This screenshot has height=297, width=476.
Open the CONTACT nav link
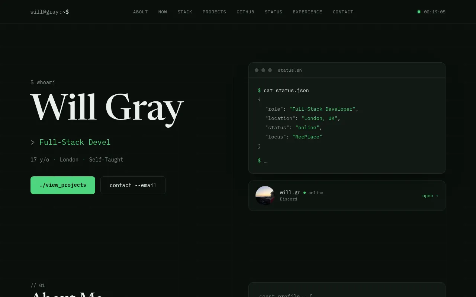(x=343, y=12)
